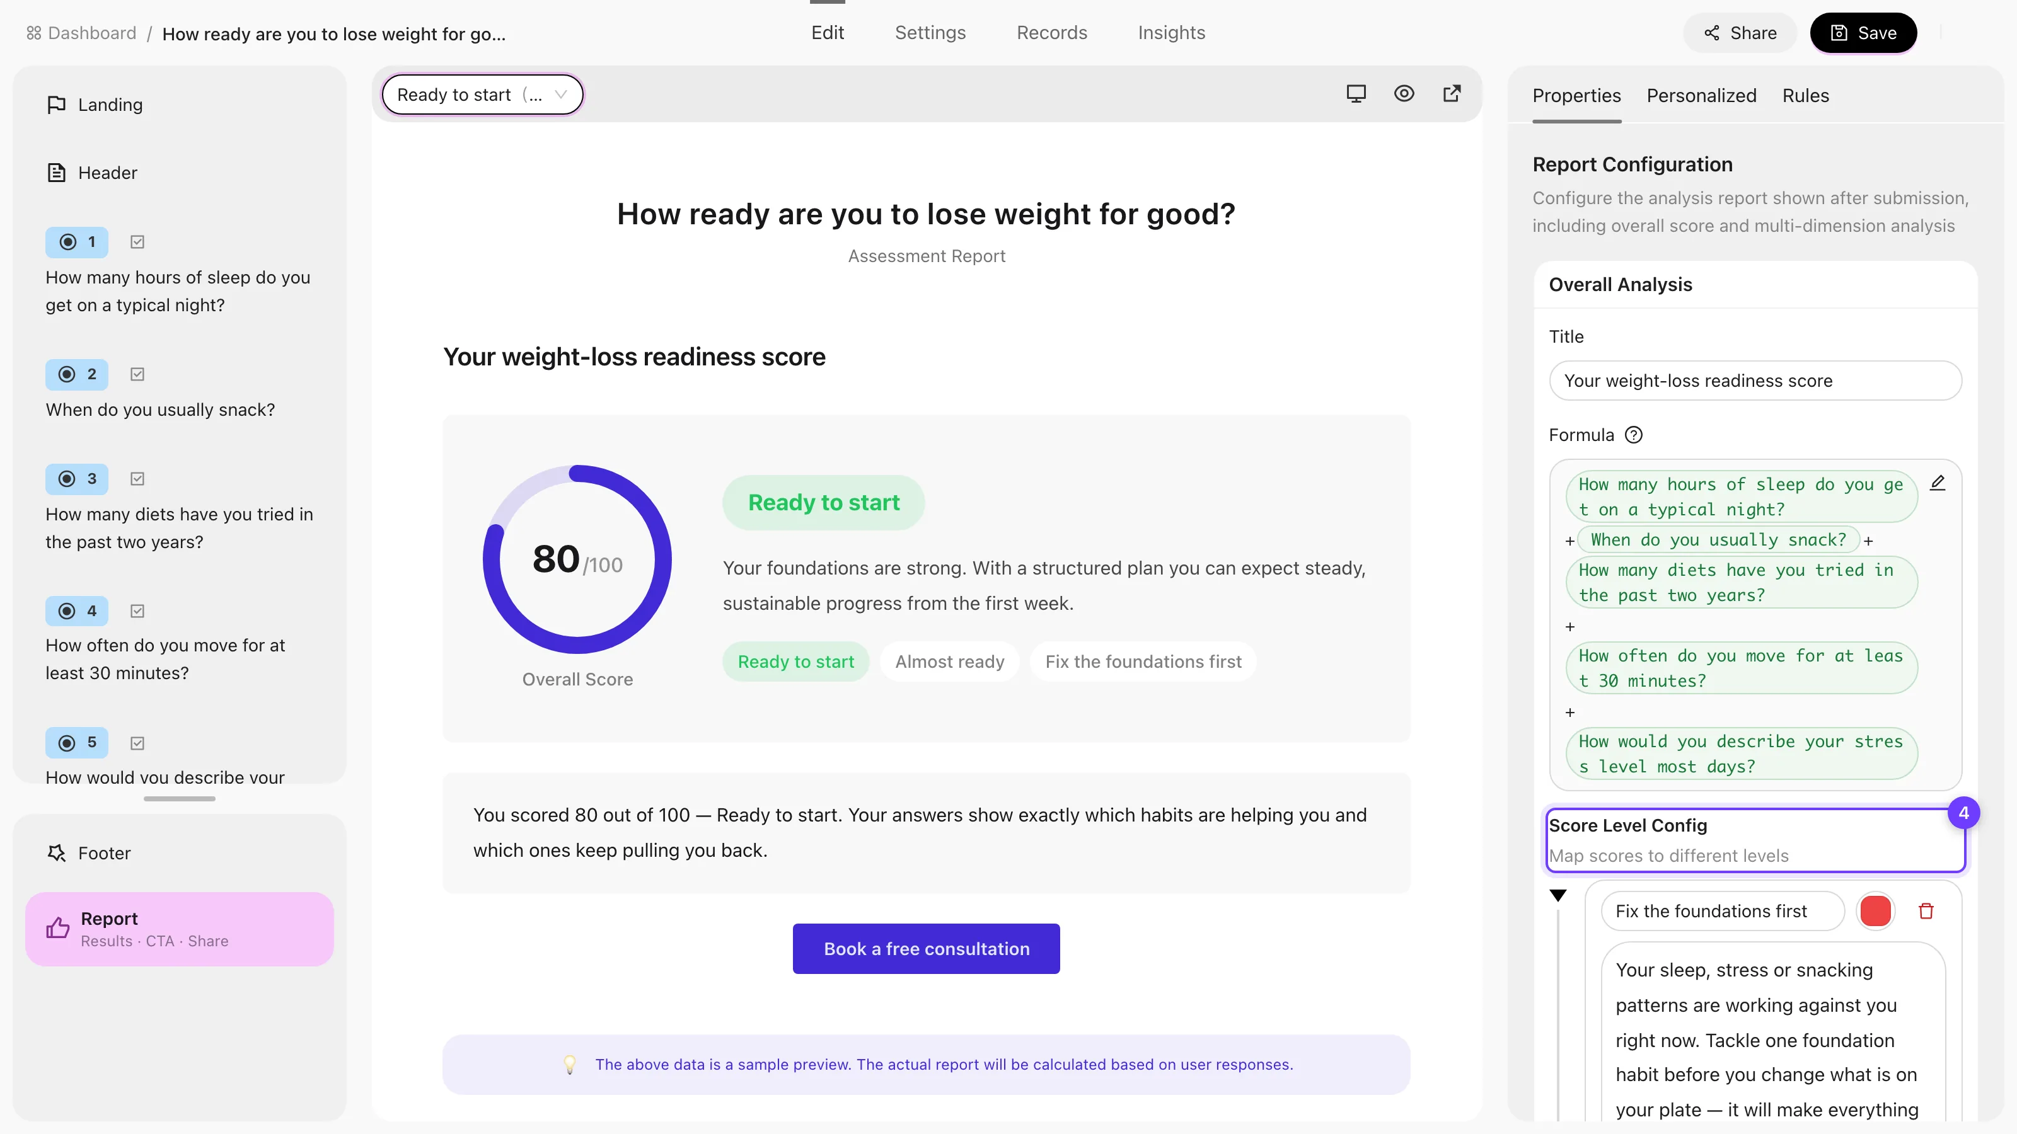Select the Header section in sidebar
The image size is (2017, 1134).
[x=179, y=172]
